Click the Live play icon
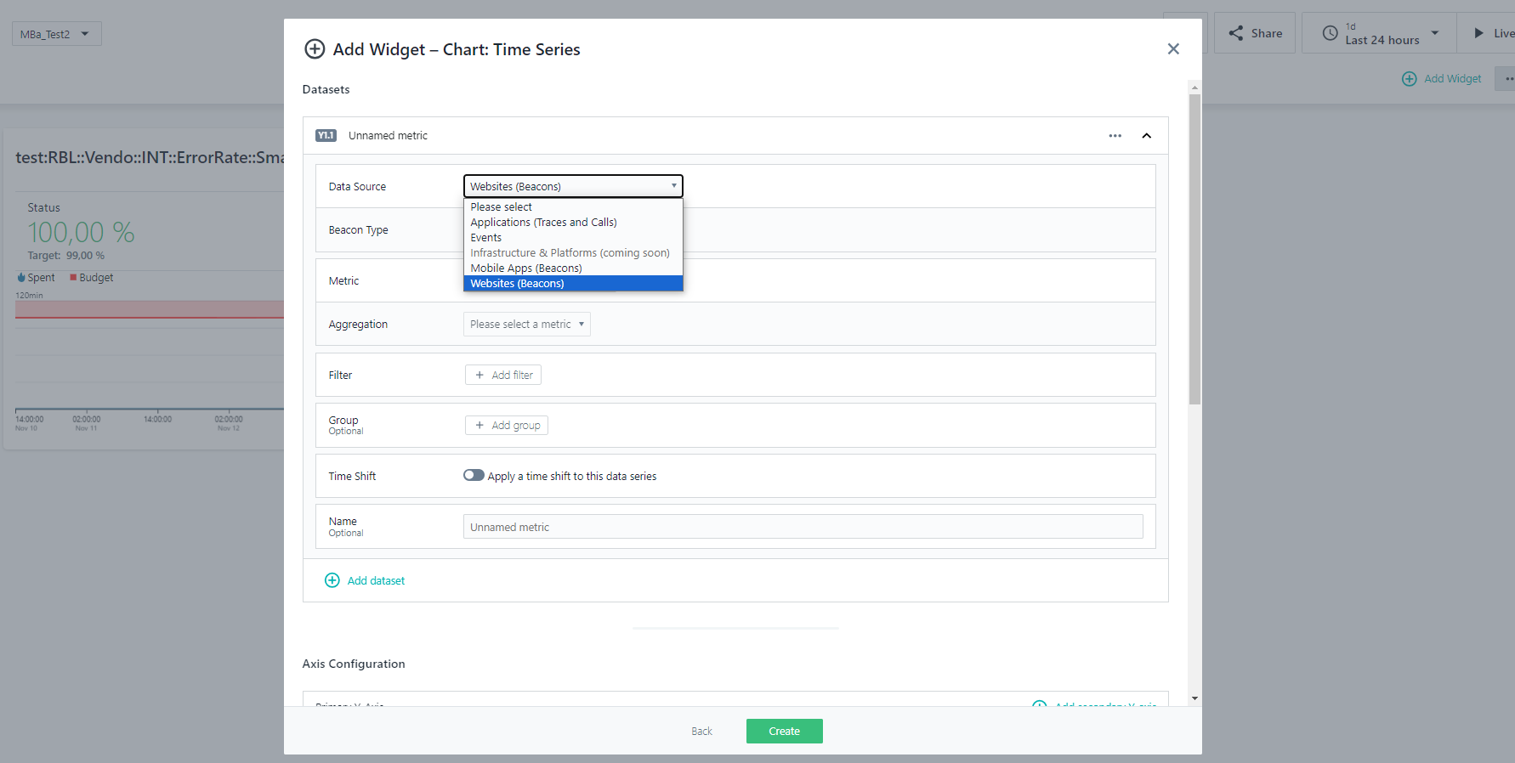Viewport: 1515px width, 763px height. 1478,33
